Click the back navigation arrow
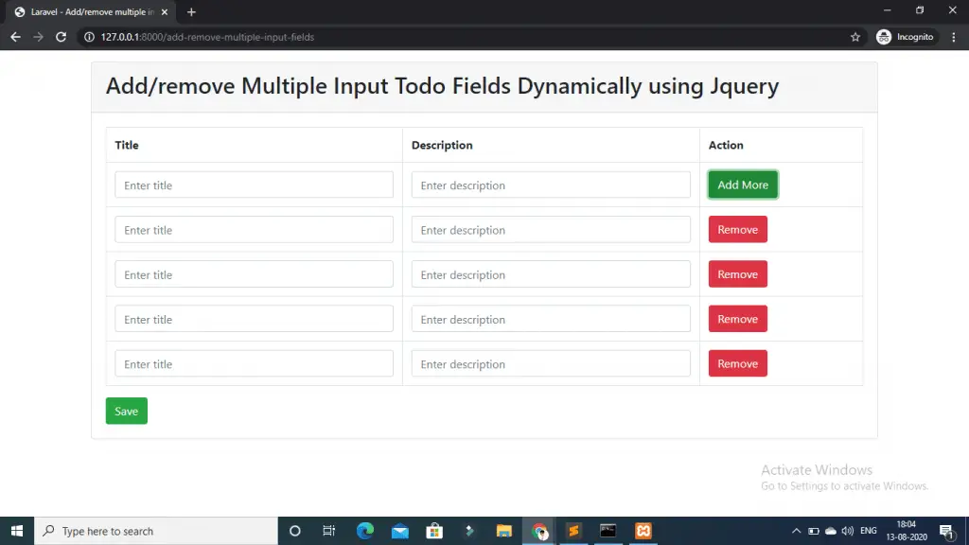 coord(14,37)
